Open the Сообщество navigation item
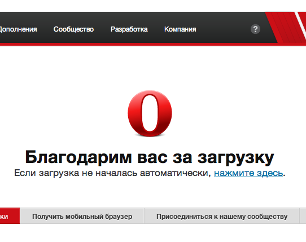Image resolution: width=306 pixels, height=242 pixels. (73, 29)
